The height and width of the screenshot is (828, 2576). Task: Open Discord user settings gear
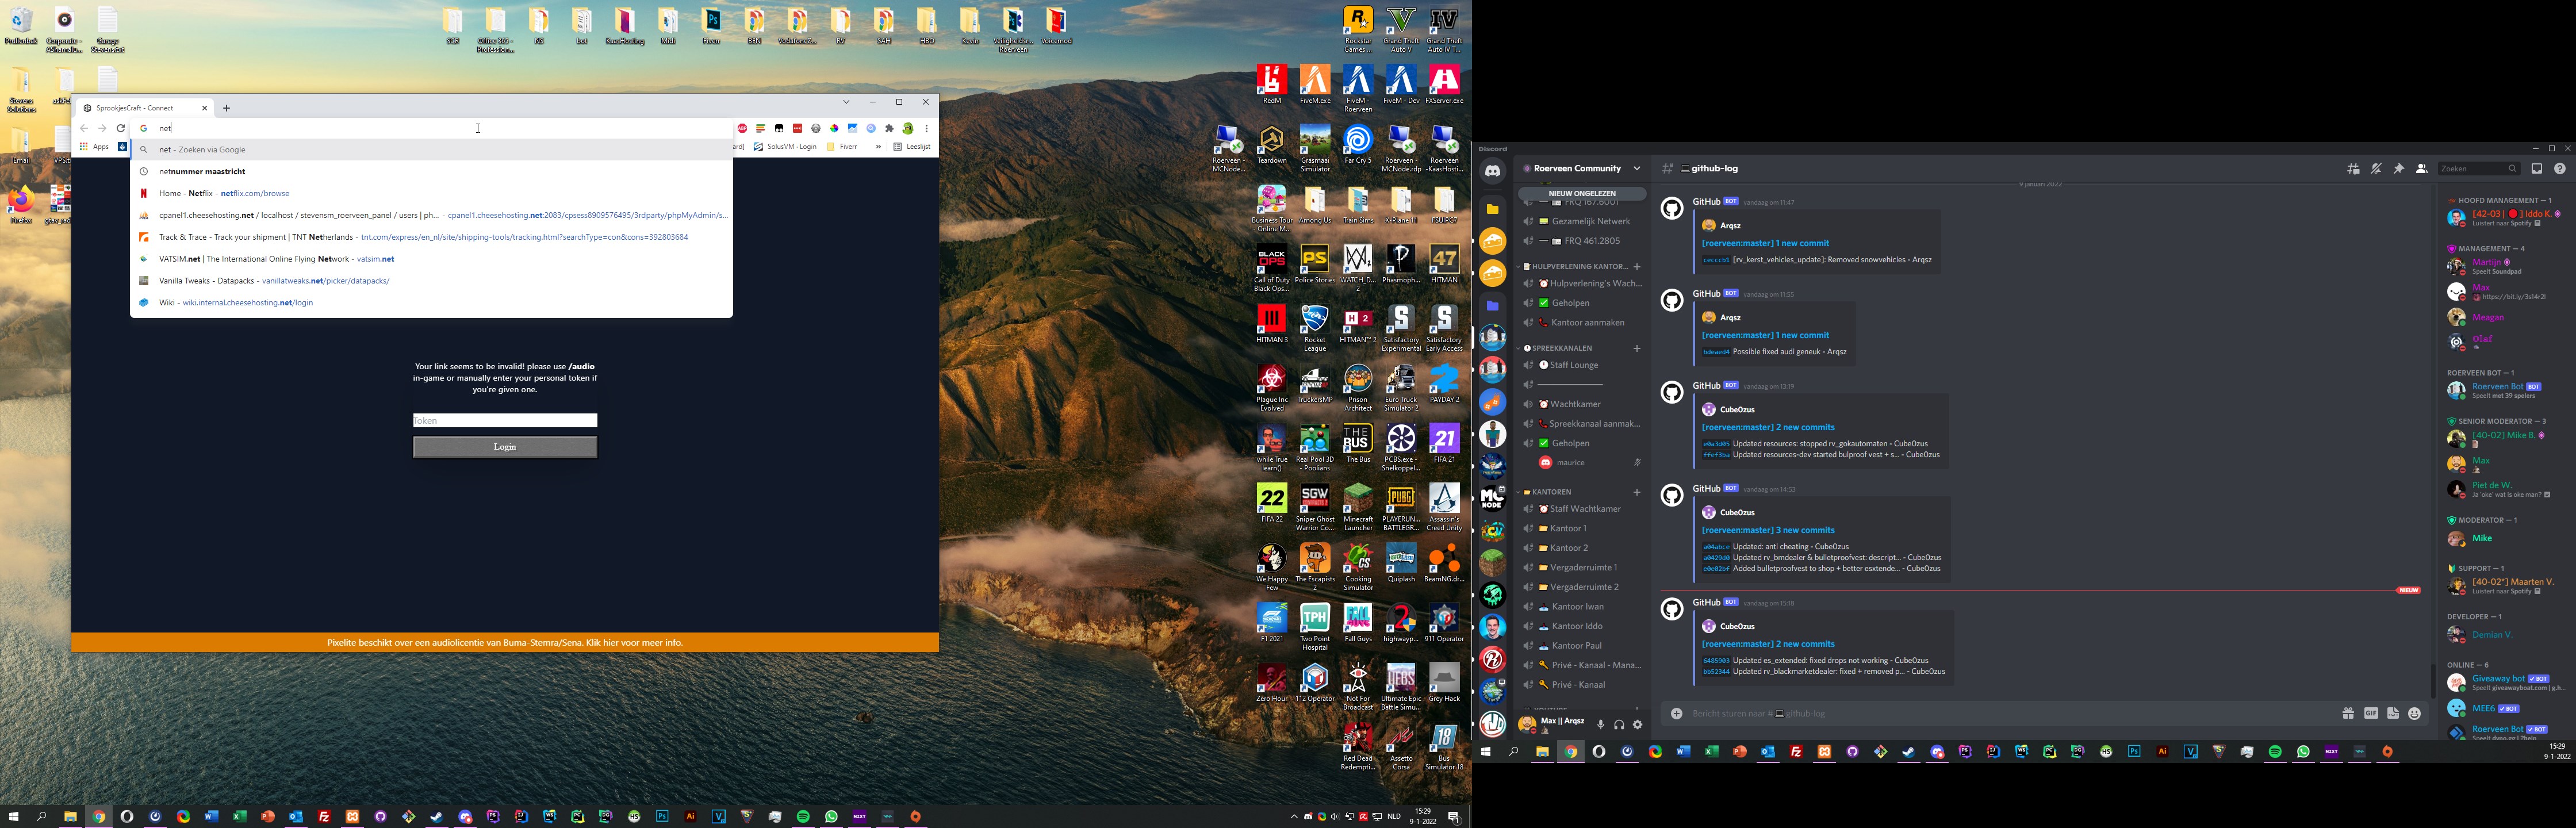(1637, 725)
